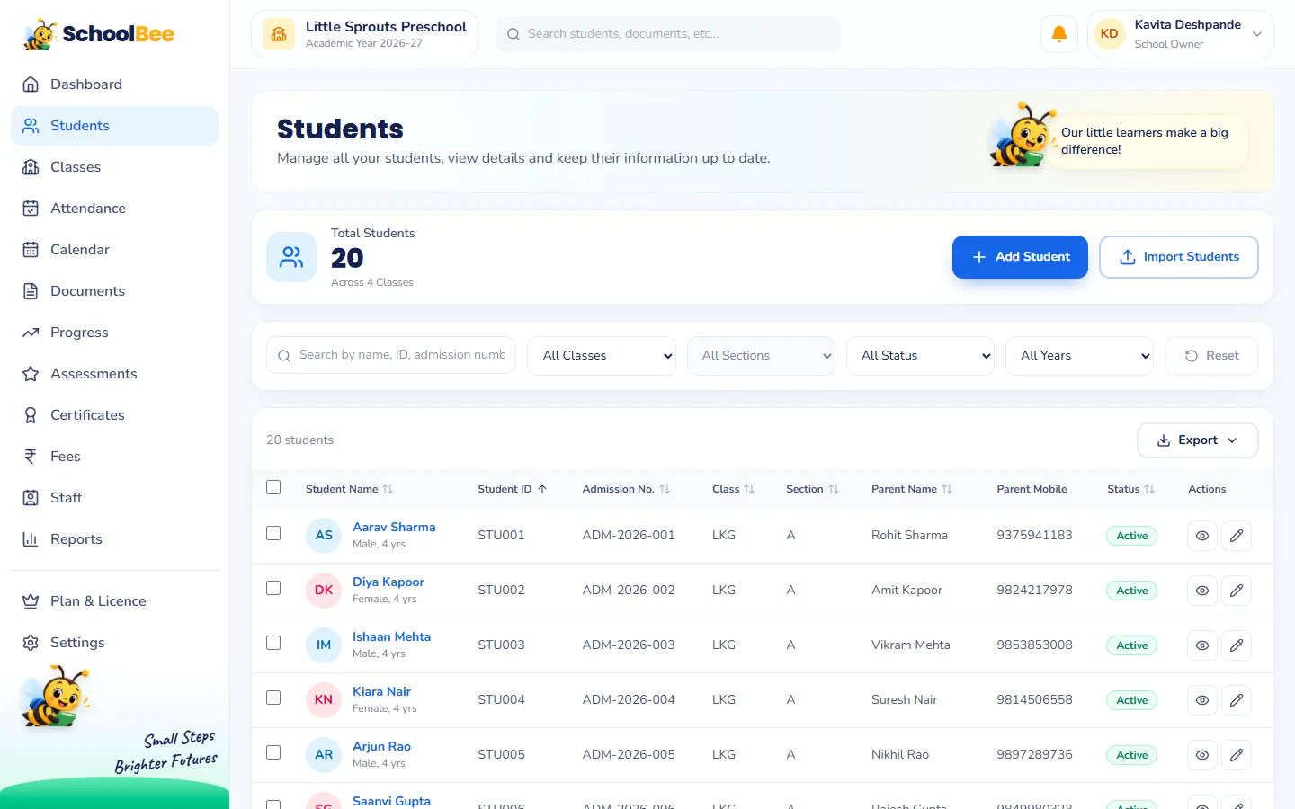1295x809 pixels.
Task: Sort table by Admission No. arrows
Action: click(x=665, y=489)
